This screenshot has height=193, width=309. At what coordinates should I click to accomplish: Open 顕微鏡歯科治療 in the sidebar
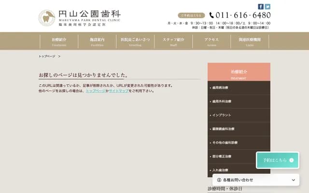[x=239, y=129]
